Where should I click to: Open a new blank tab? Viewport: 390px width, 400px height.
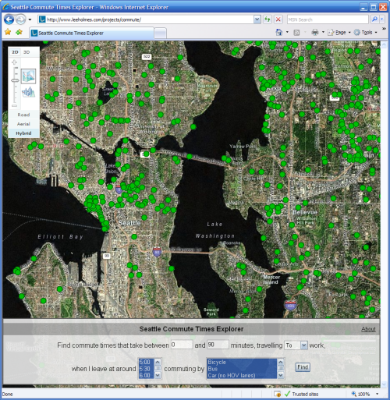click(x=160, y=34)
